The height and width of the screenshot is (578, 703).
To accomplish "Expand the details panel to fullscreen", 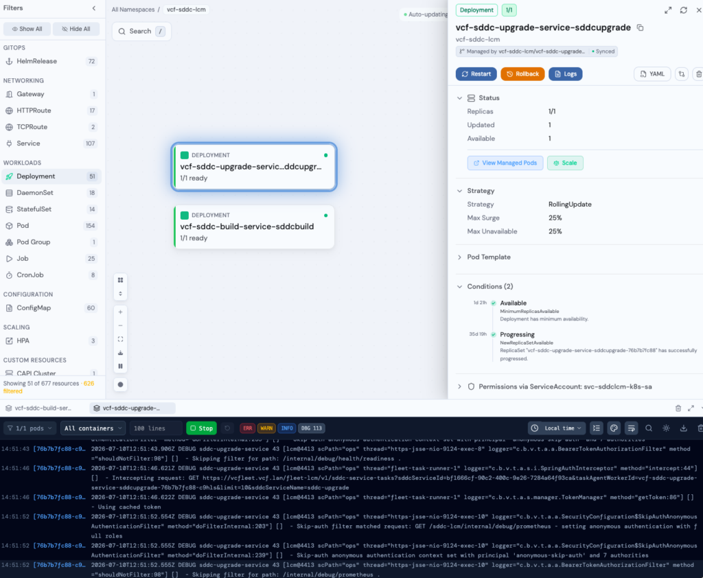I will coord(668,10).
